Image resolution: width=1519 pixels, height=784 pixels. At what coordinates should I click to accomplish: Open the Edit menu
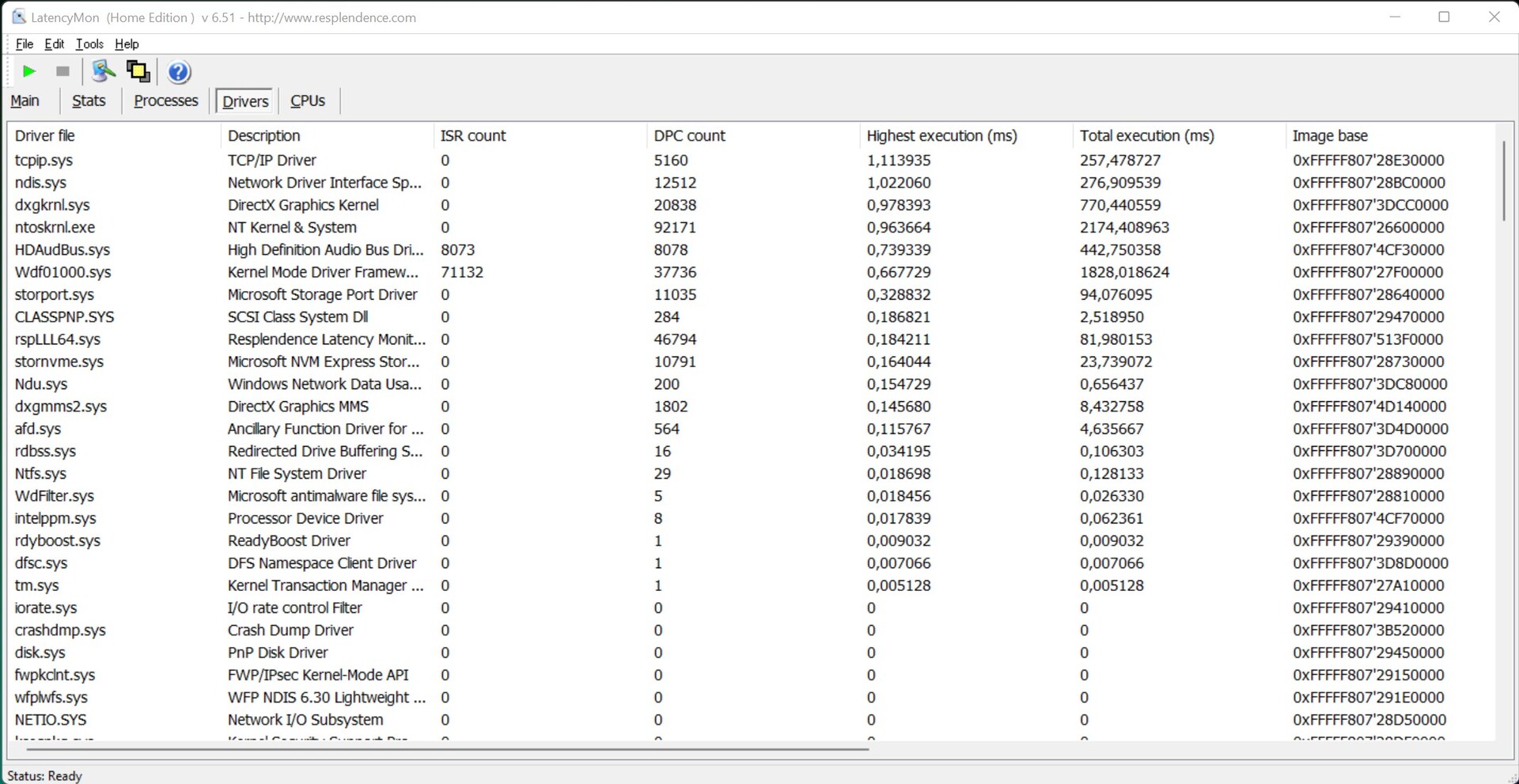pyautogui.click(x=54, y=44)
